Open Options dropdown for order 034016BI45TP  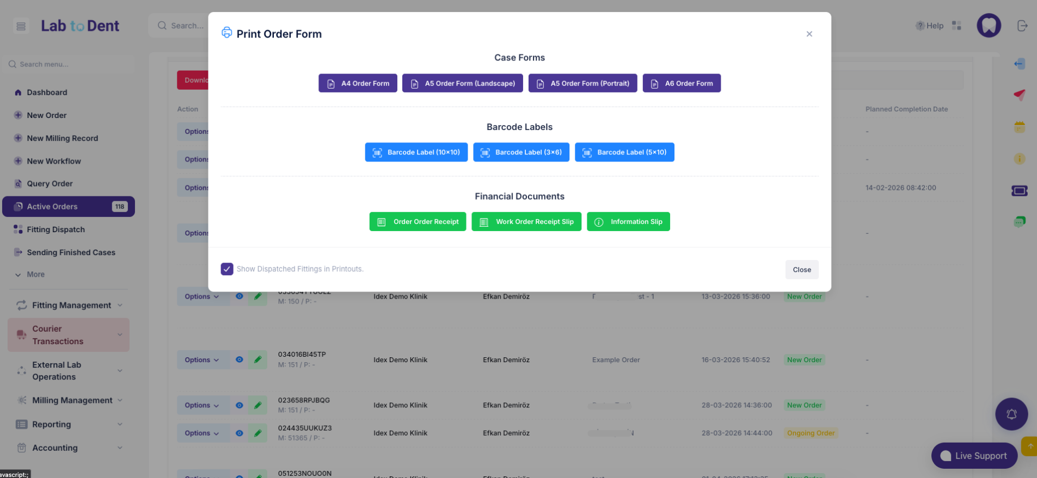(201, 360)
